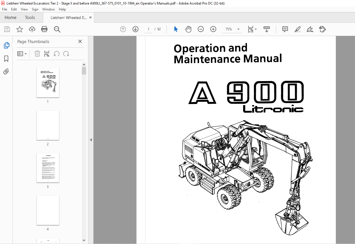
Task: Print the document using printer icon
Action: click(44, 29)
